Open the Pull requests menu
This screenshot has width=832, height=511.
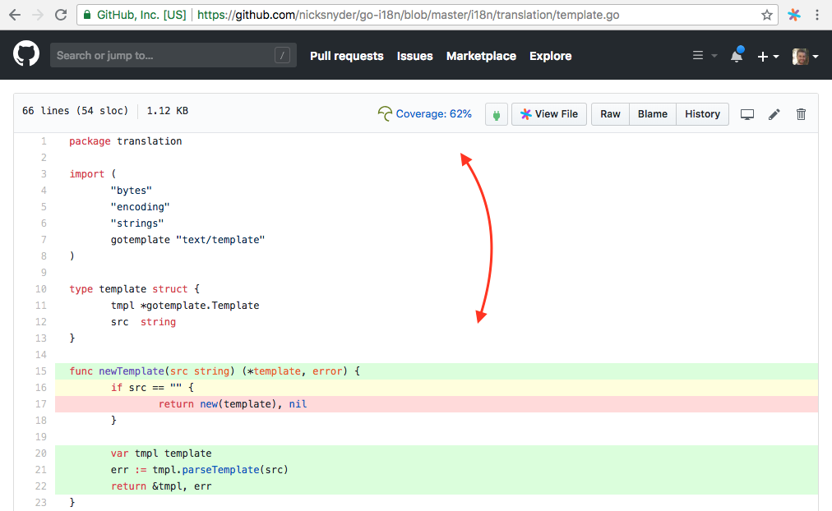coord(345,56)
